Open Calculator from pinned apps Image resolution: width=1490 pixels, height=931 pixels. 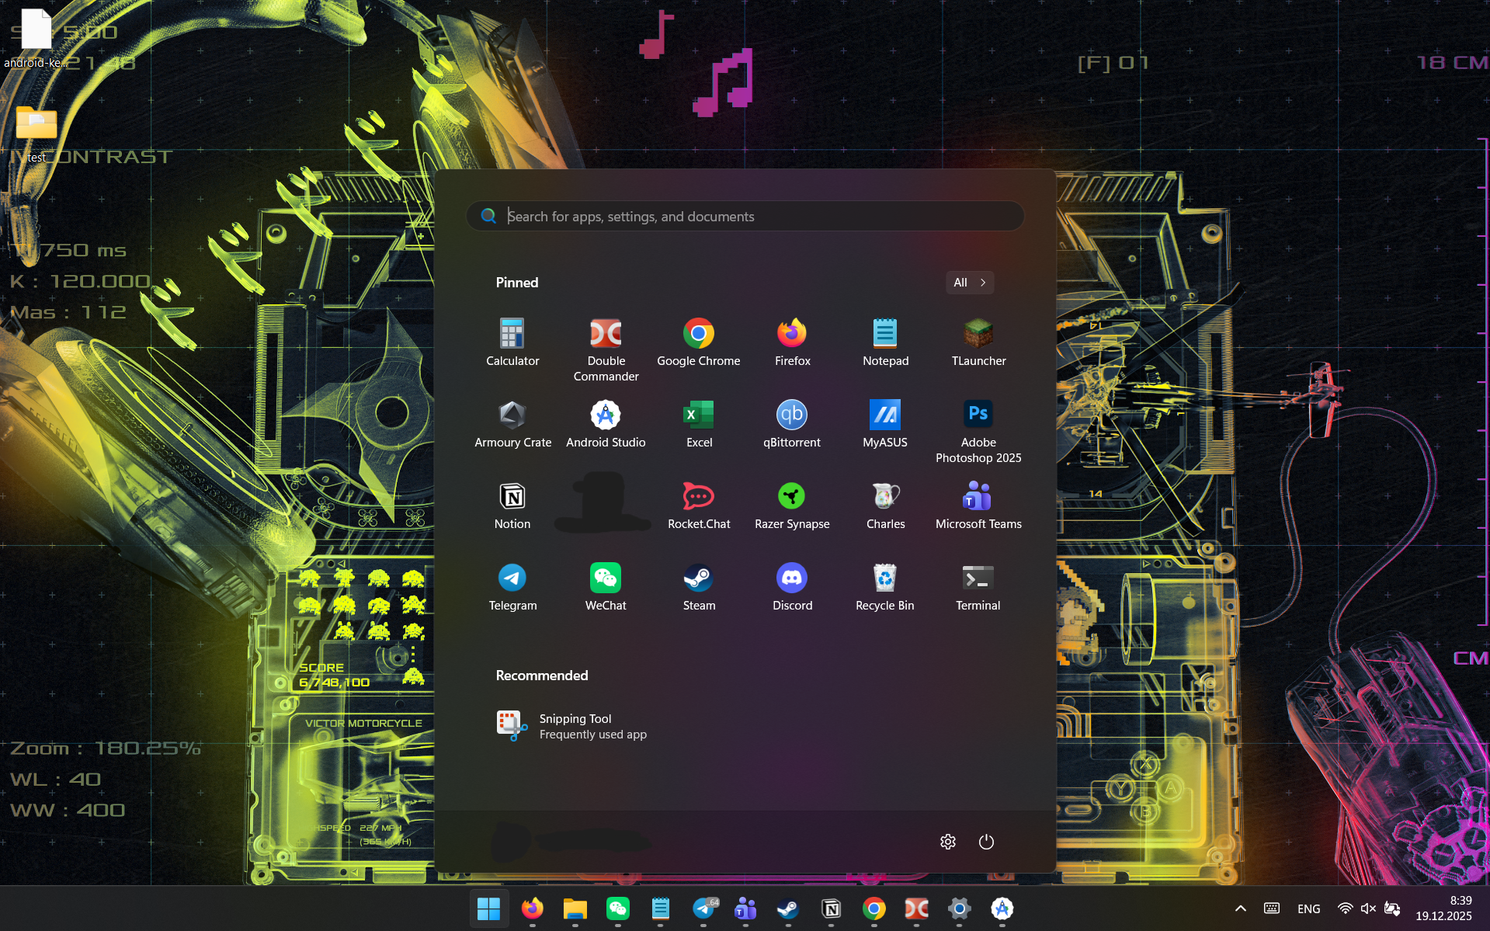512,342
